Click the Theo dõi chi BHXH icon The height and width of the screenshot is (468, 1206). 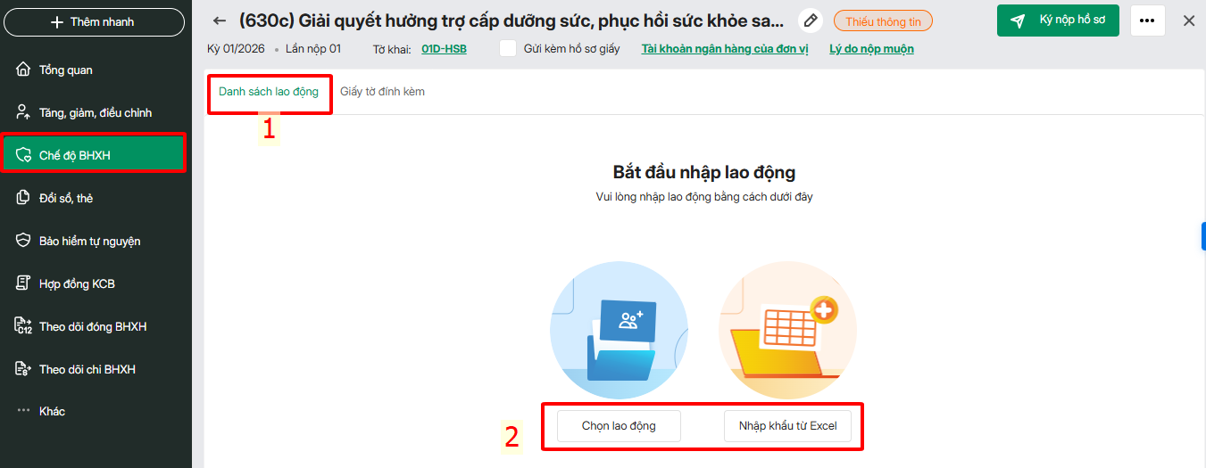24,369
